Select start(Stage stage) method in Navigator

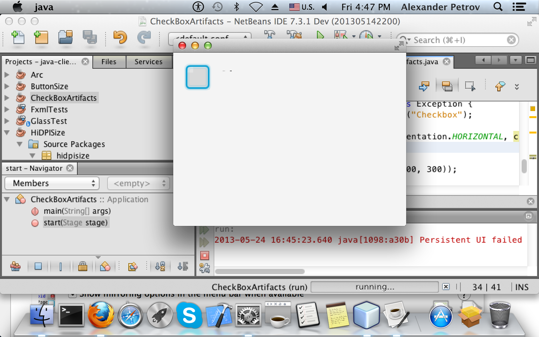tap(75, 222)
